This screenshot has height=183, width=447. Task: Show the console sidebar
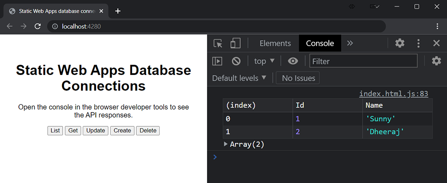[x=217, y=61]
